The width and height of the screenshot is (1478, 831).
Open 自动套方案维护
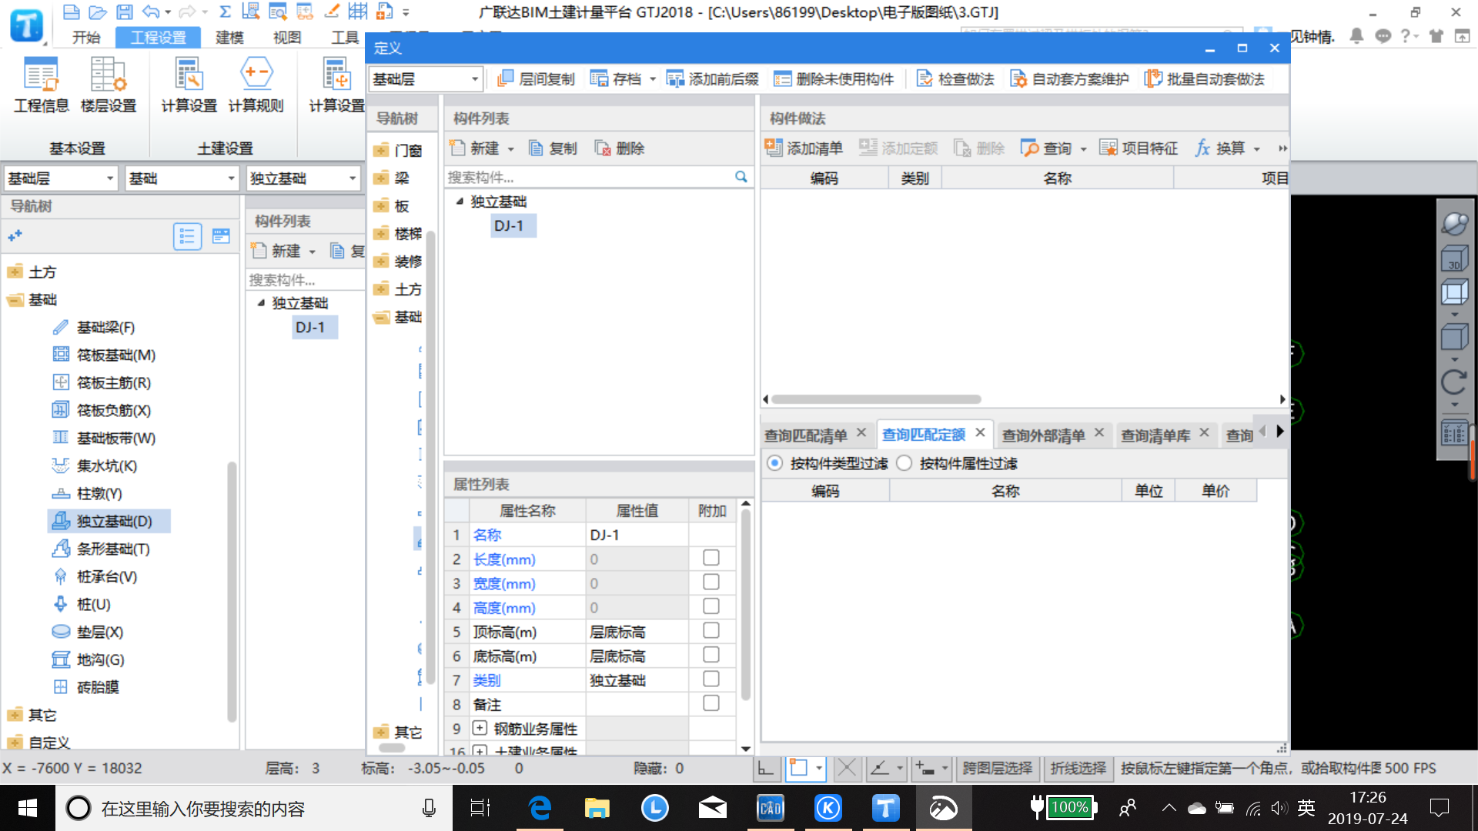[x=1070, y=79]
